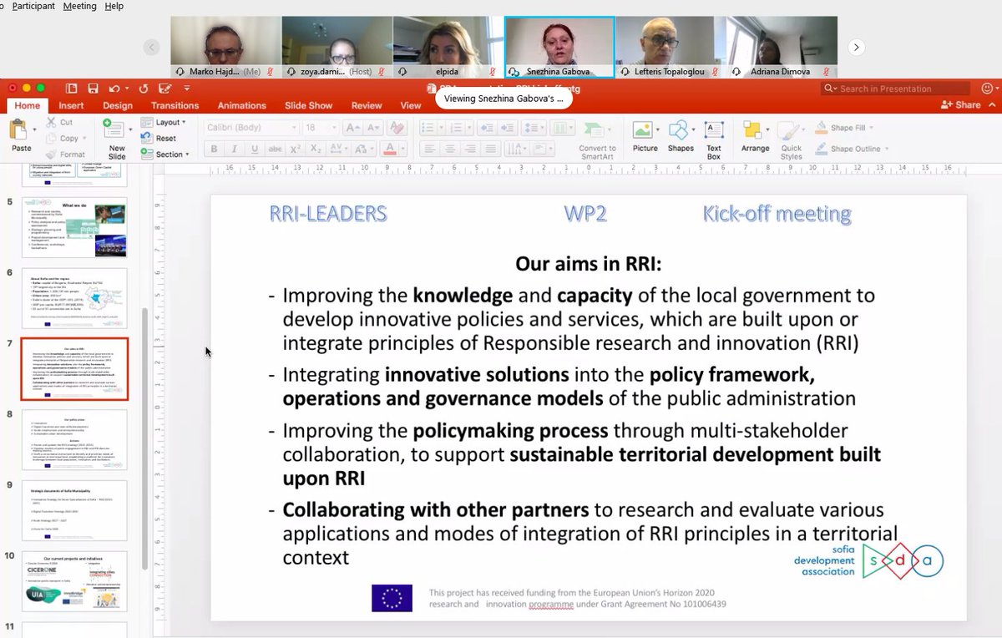Toggle Strikethrough formatting button
Viewport: 1002px width, 638px height.
(x=275, y=149)
